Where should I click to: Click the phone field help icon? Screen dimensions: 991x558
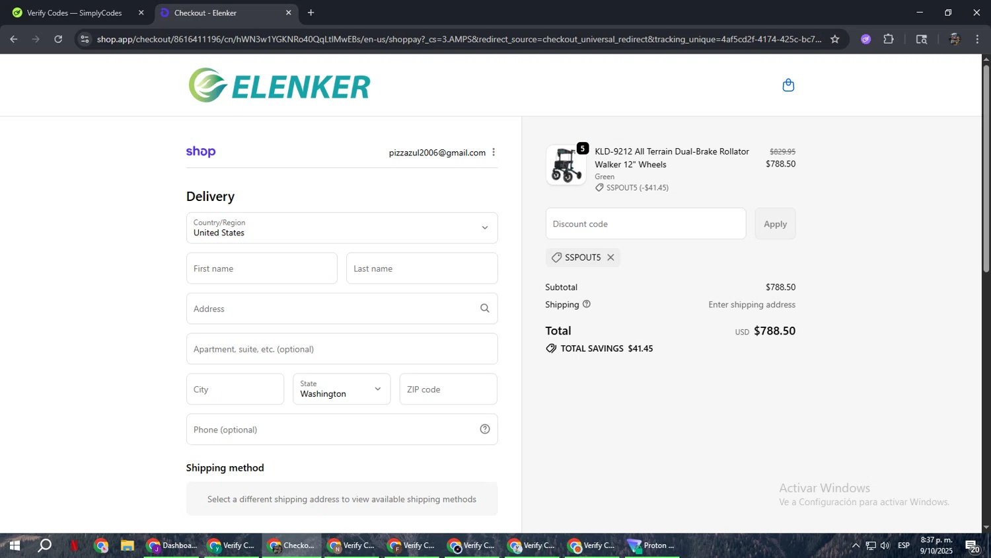coord(485,430)
